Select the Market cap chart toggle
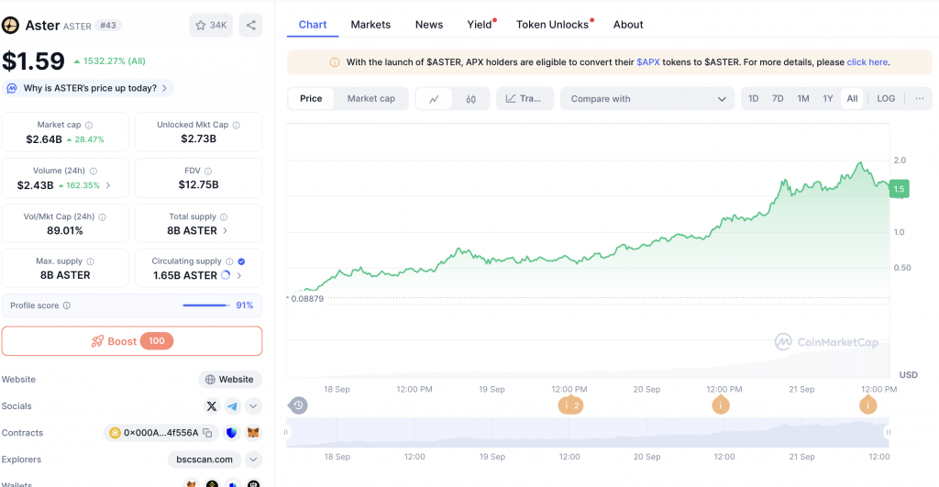 coord(371,99)
